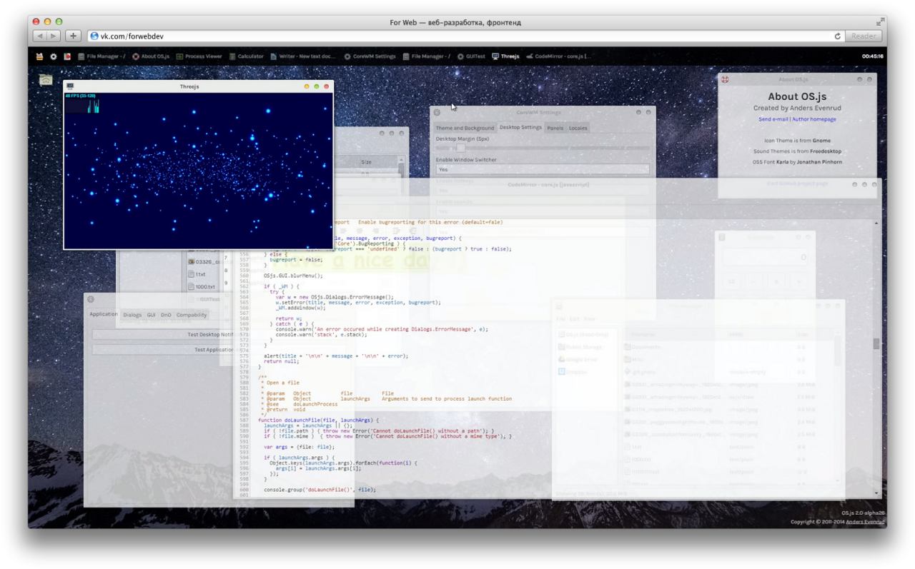The width and height of the screenshot is (915, 569).
Task: Click the GUITest window gear icon
Action: pyautogui.click(x=90, y=298)
